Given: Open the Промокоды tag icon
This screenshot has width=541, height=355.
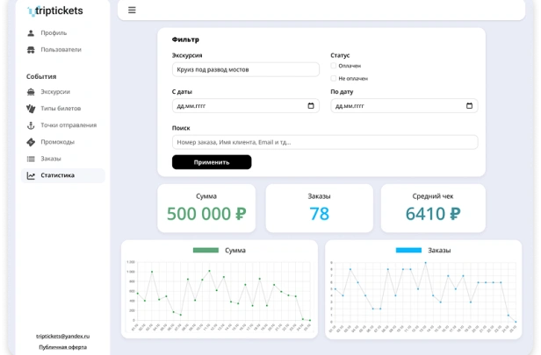Looking at the screenshot, I should tap(31, 142).
